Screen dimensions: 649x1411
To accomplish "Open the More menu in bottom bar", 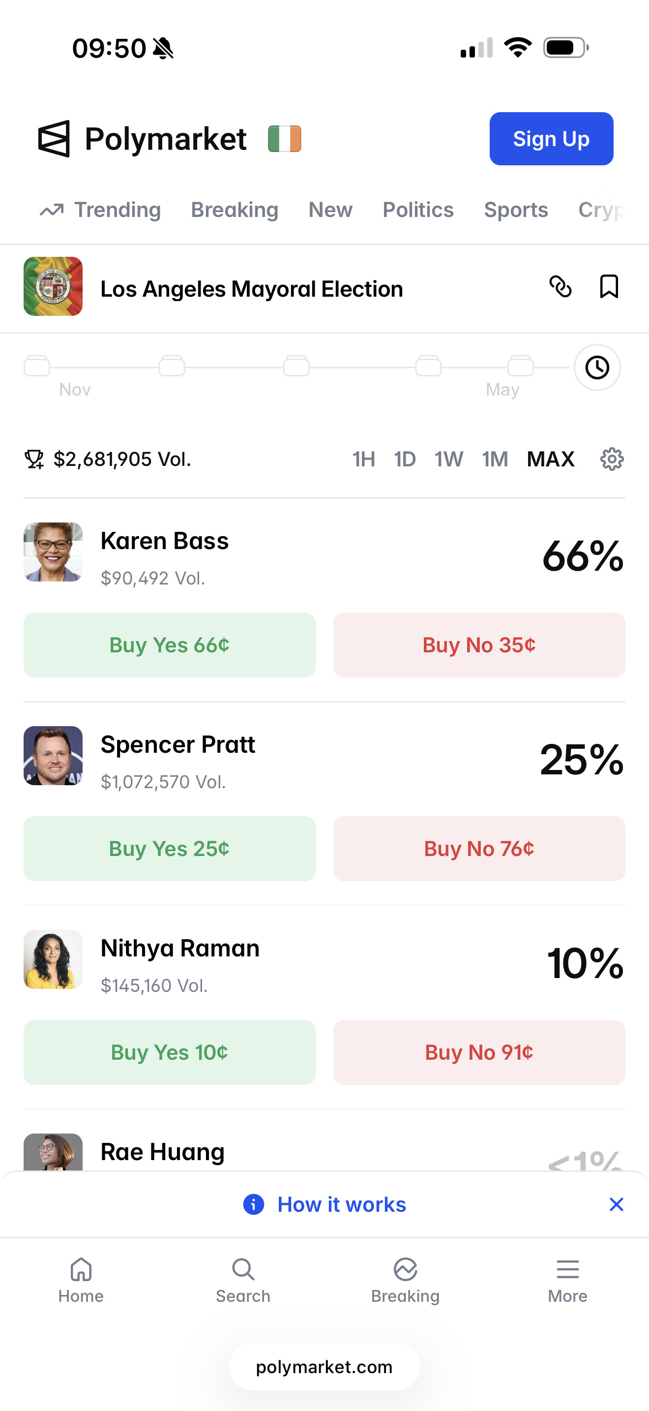I will [x=567, y=1281].
